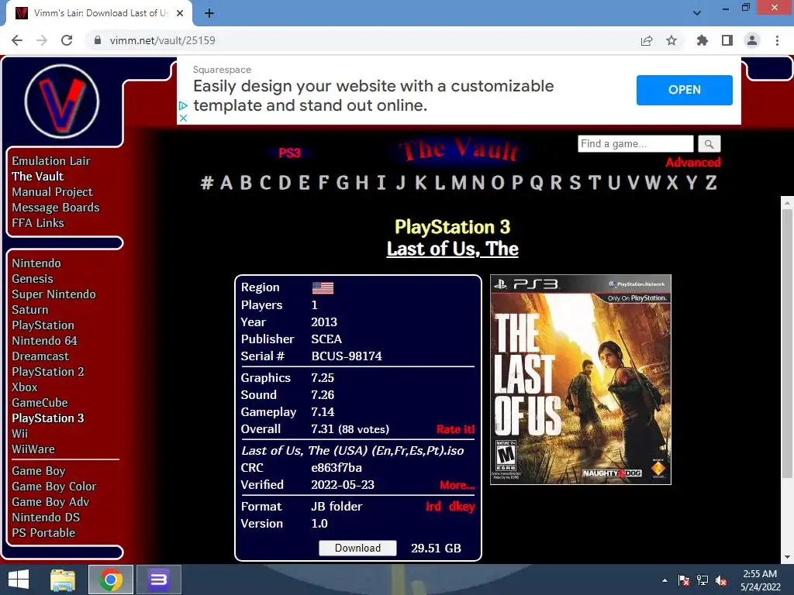Open The Vault in sidebar
The image size is (794, 595).
click(38, 177)
